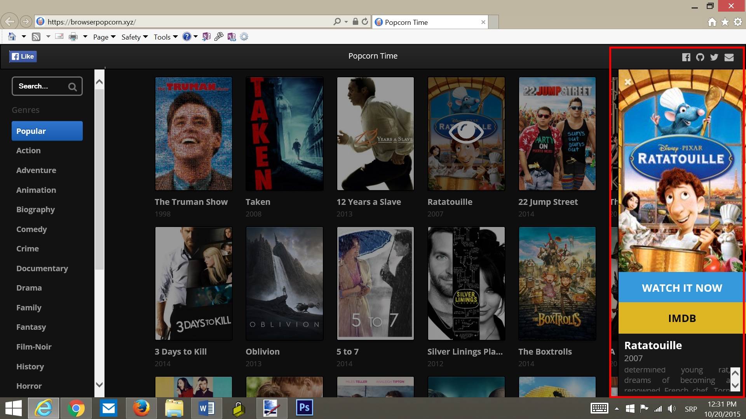Screen dimensions: 746x419
Task: Launch Firefox from the taskbar
Action: click(x=141, y=408)
